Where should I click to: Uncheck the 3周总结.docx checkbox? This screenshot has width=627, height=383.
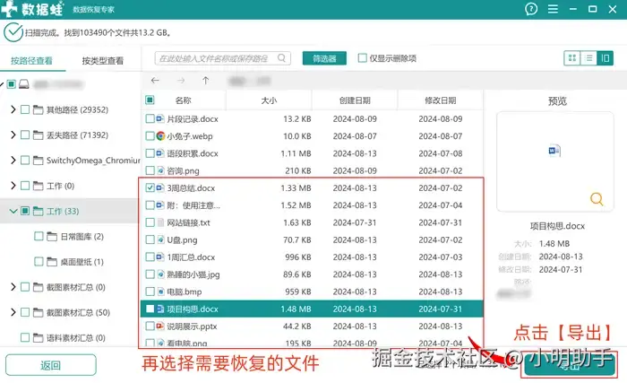[150, 187]
